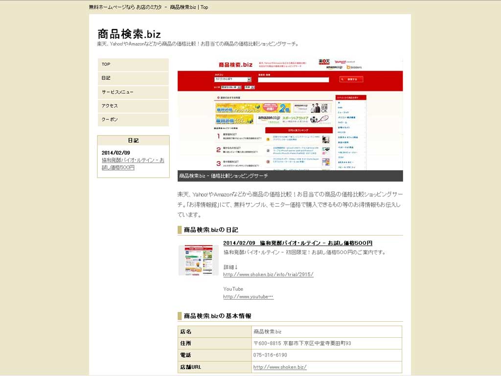Image resolution: width=501 pixels, height=376 pixels.
Task: Open the truncated YouTube URL link
Action: point(248,297)
